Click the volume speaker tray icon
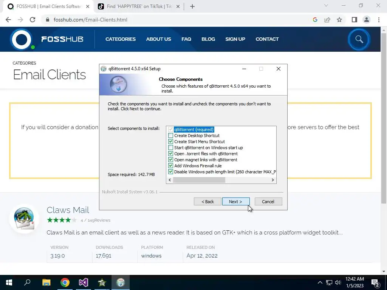This screenshot has height=290, width=387. (338, 282)
